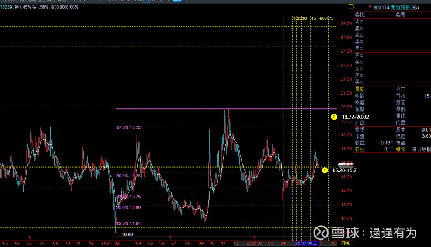Viewport: 431px width, 247px height.
Task: Select the 涨跌 field label
Action: point(359,96)
